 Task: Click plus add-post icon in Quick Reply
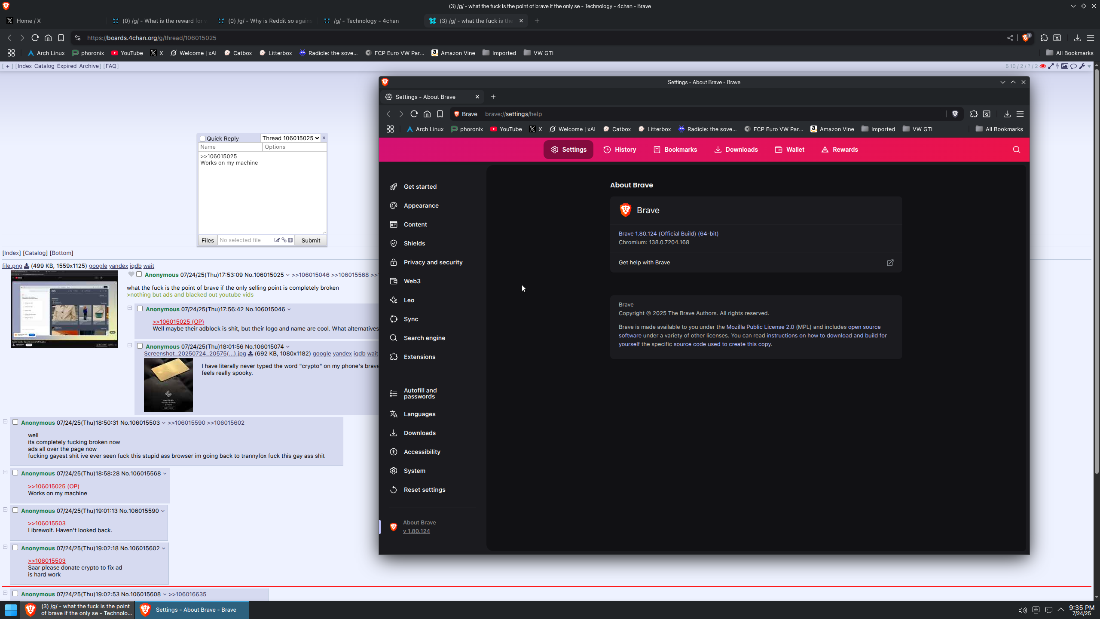coord(290,240)
